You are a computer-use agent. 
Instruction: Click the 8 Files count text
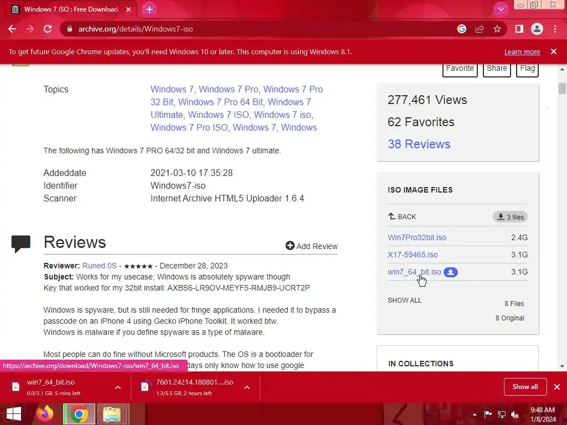click(514, 304)
